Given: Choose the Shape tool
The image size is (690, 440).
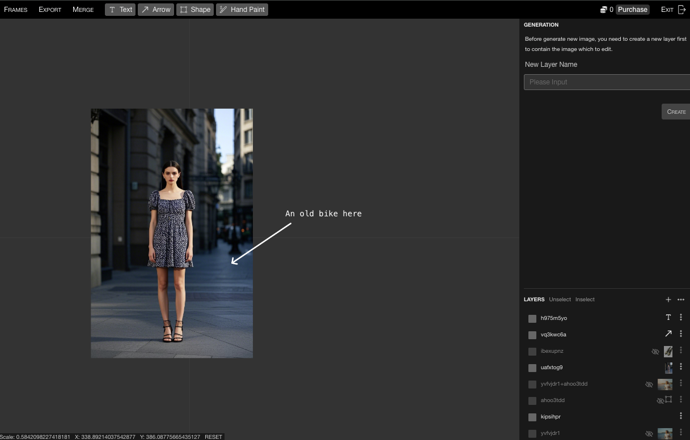Looking at the screenshot, I should (194, 10).
